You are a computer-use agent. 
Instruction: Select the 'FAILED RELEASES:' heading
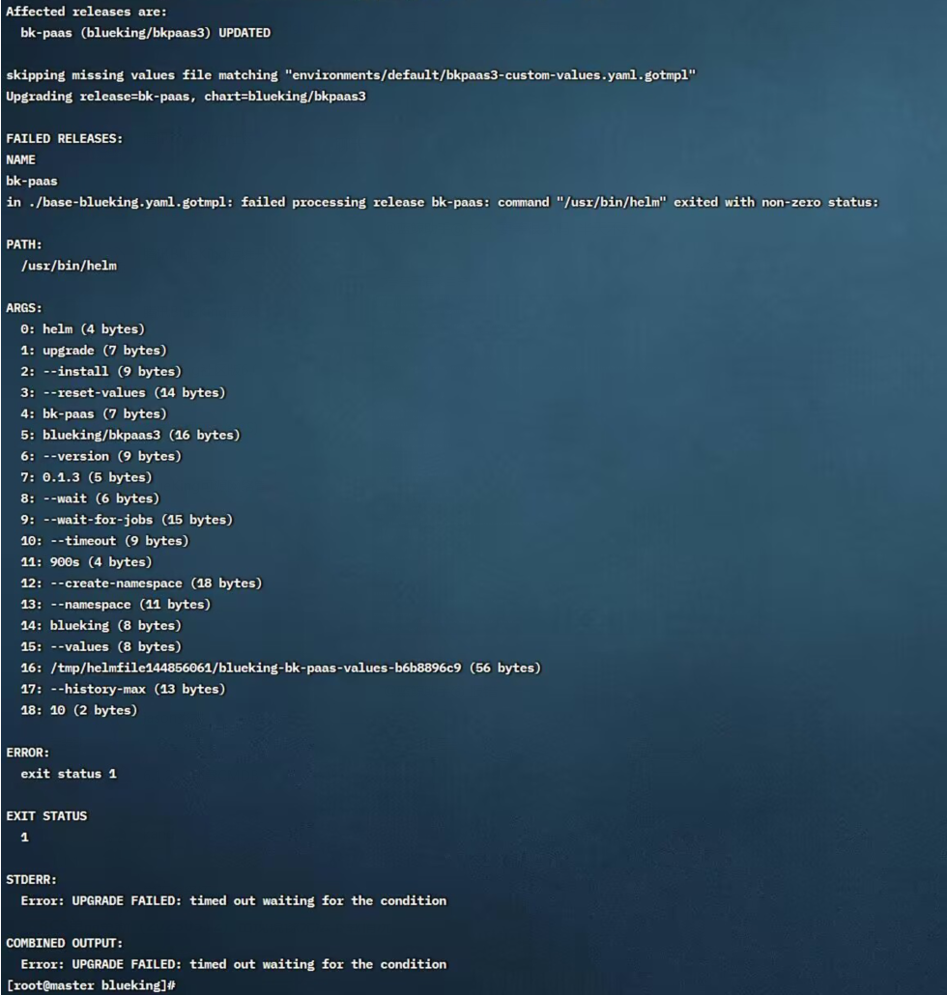[64, 138]
